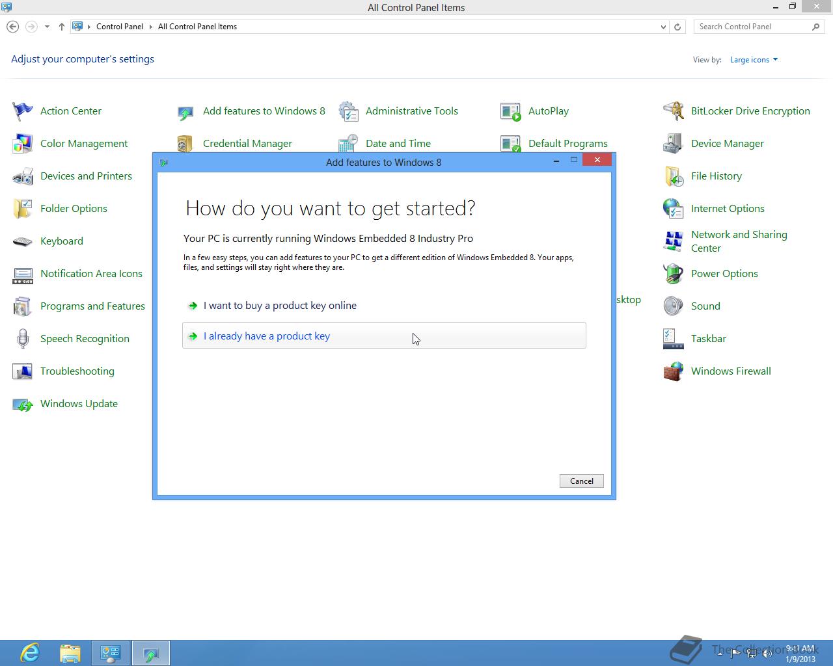Switch to the Control Panel taskbar button

(x=111, y=653)
